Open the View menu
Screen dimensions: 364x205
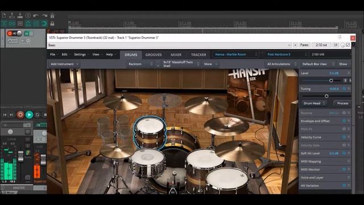(x=97, y=55)
